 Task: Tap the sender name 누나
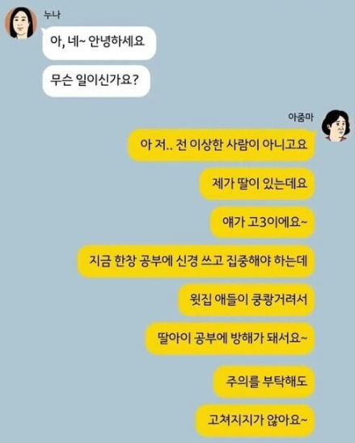pyautogui.click(x=53, y=15)
